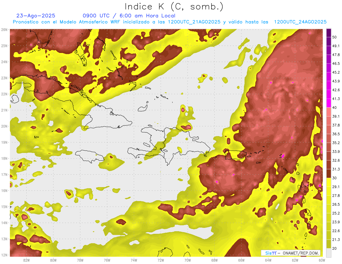Click the colorbar label '40'
The image size is (342, 264).
point(334,107)
